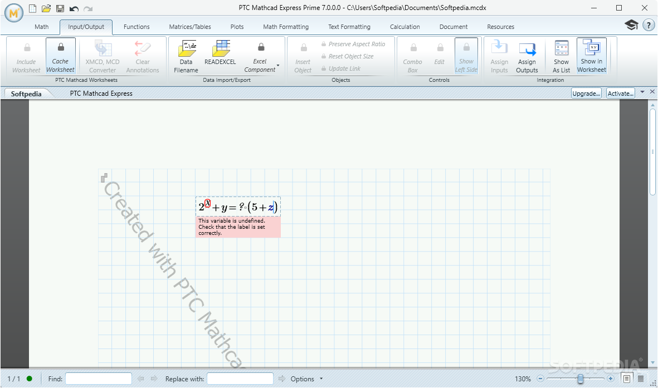Add a Combo Box control
This screenshot has width=658, height=388.
point(412,57)
